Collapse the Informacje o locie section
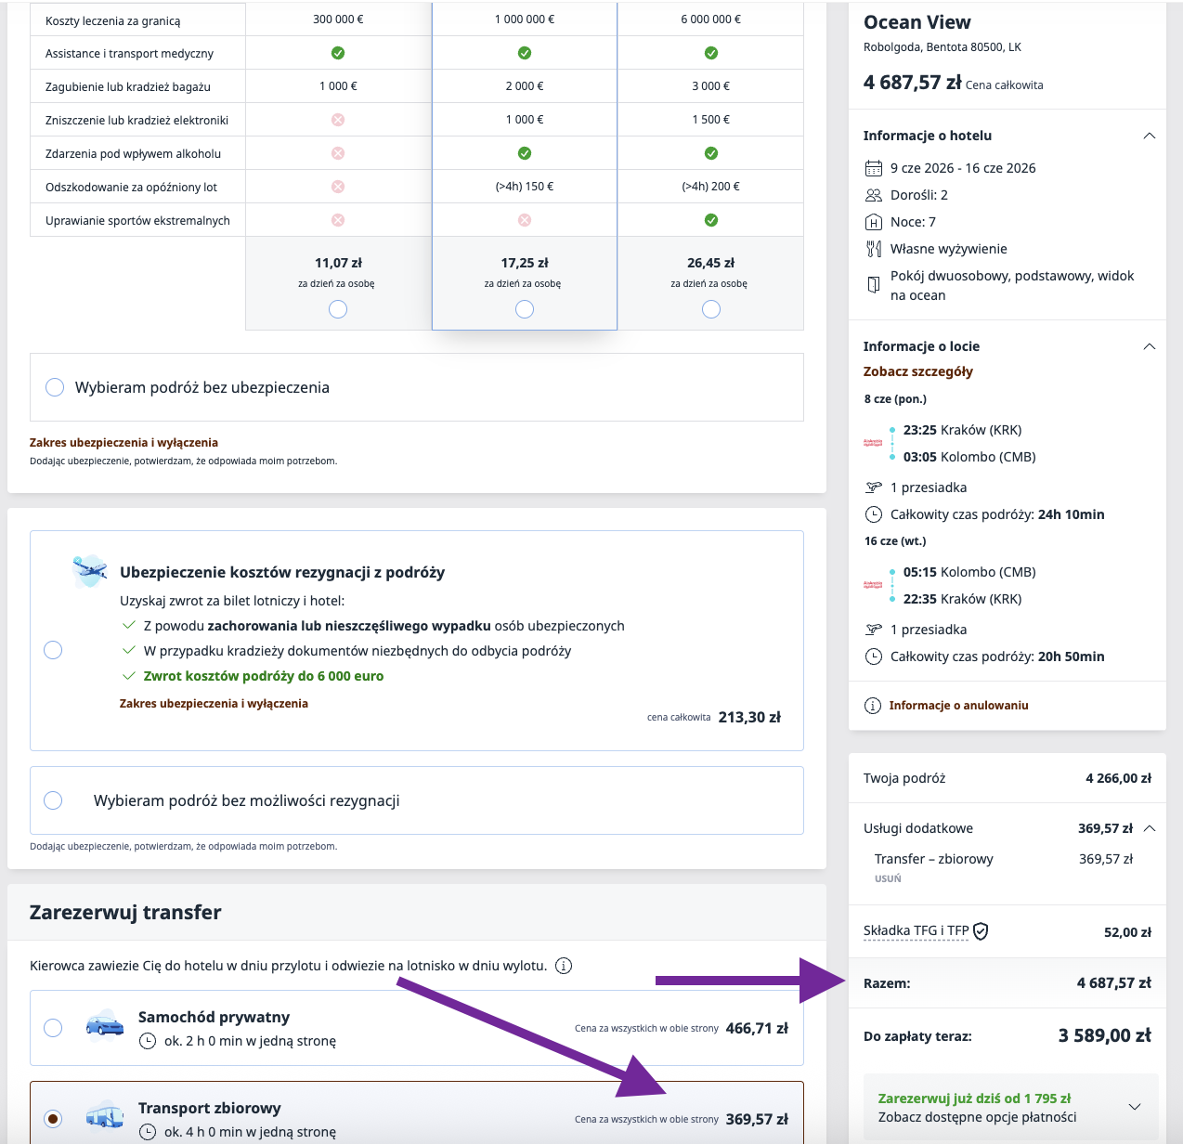Image resolution: width=1183 pixels, height=1144 pixels. (1149, 346)
